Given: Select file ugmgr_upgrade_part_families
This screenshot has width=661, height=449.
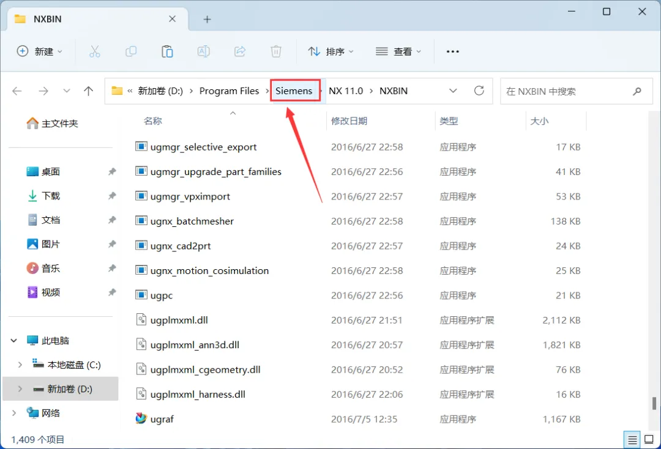Looking at the screenshot, I should click(216, 171).
